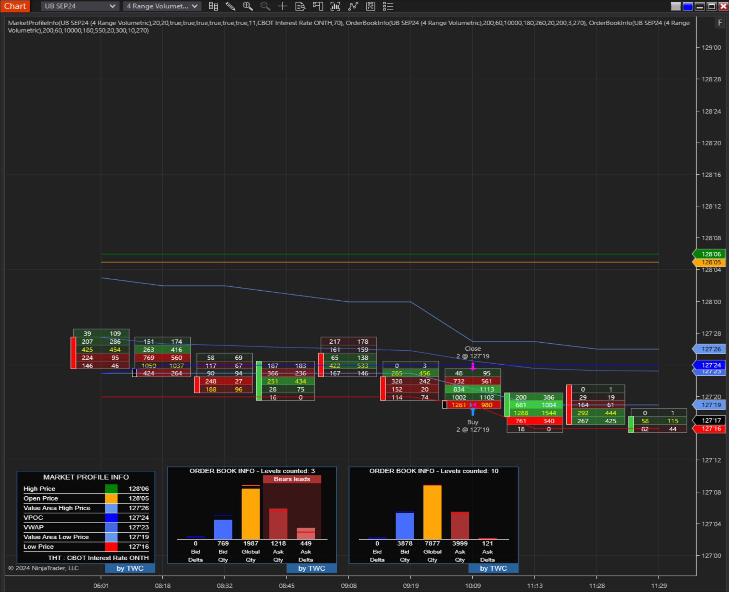Click the VPOC row in Market Profile Info
The height and width of the screenshot is (592, 729).
click(x=86, y=518)
